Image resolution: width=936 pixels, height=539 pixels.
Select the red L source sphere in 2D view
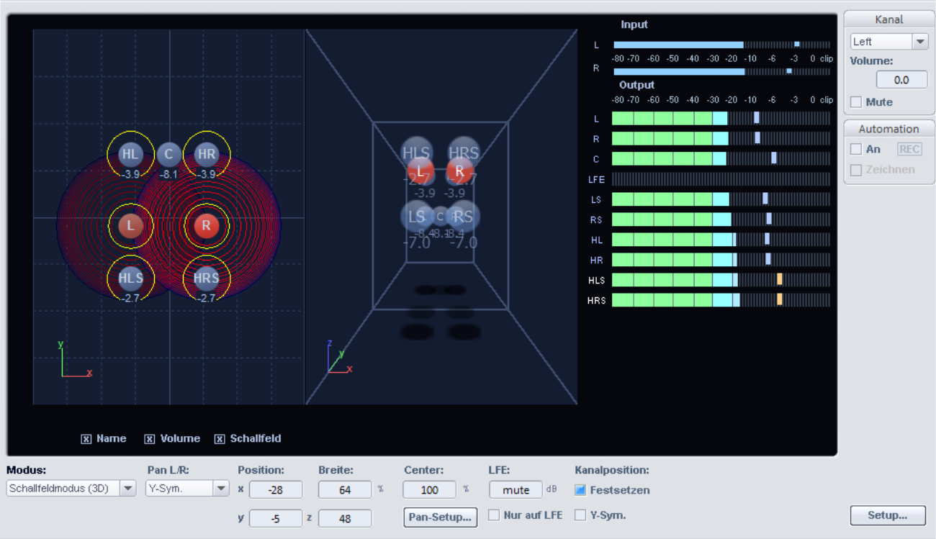[130, 225]
